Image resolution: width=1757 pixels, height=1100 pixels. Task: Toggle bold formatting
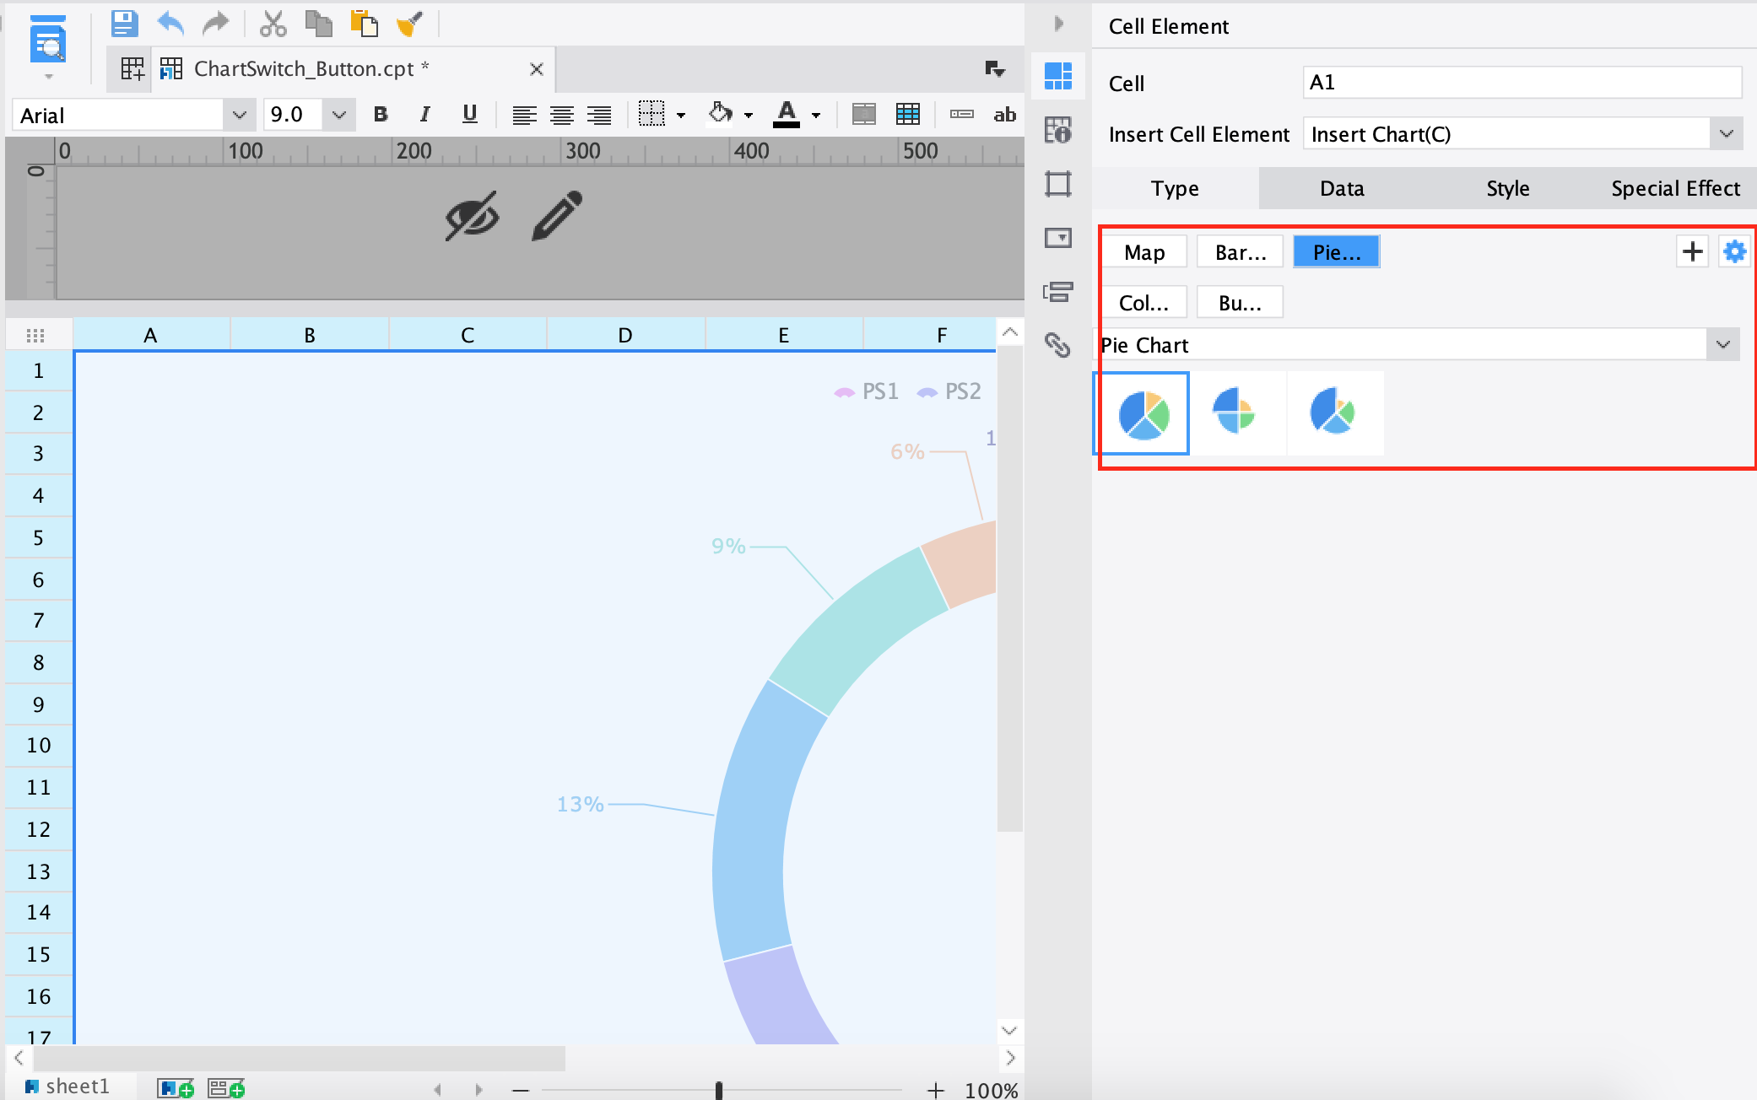click(381, 115)
